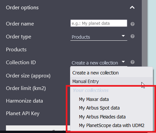The height and width of the screenshot is (133, 156).
Task: Click the Order name help icon
Action: 133,24
